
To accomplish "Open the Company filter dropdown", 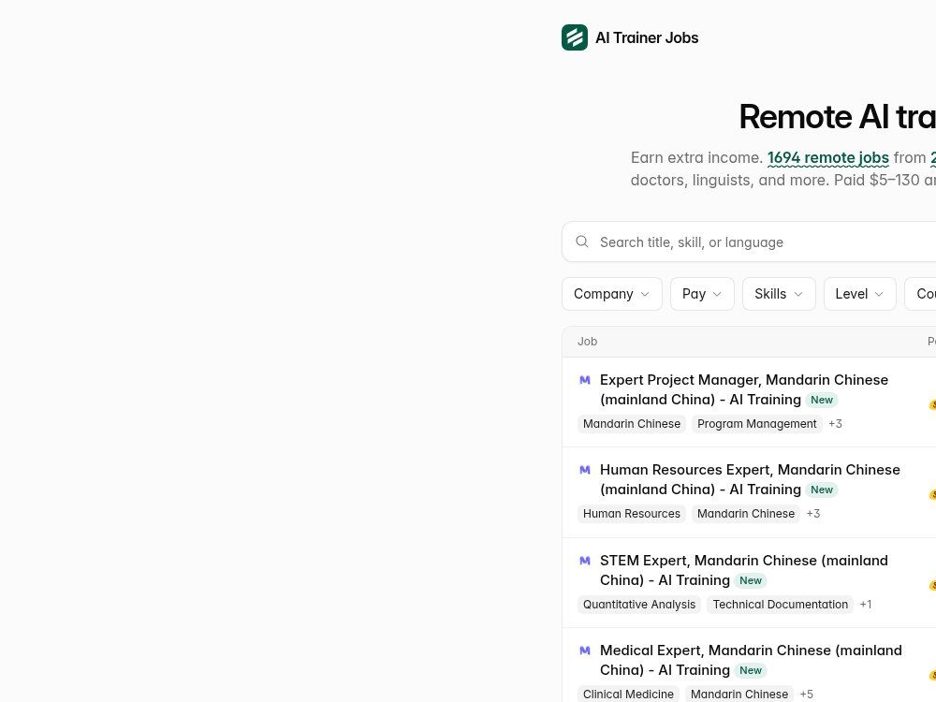I will click(x=612, y=294).
